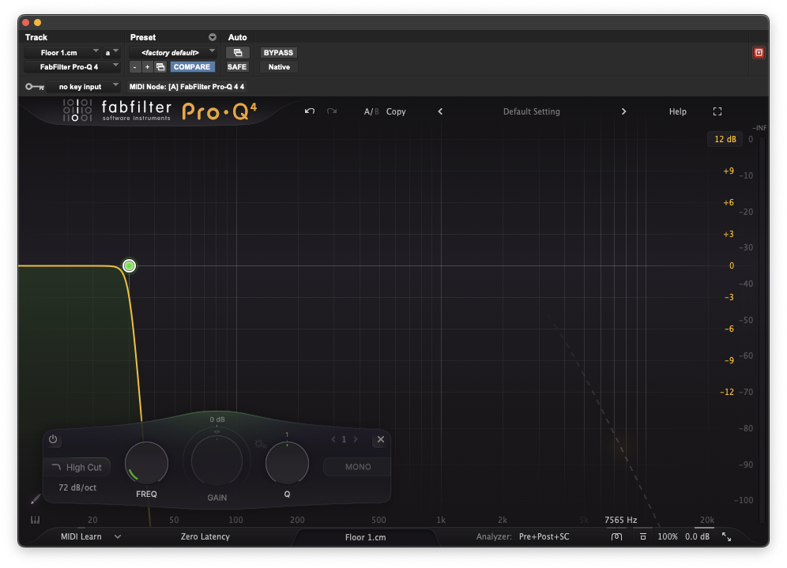Open the Floor 1.cm track selector
The image size is (787, 568).
(x=62, y=53)
